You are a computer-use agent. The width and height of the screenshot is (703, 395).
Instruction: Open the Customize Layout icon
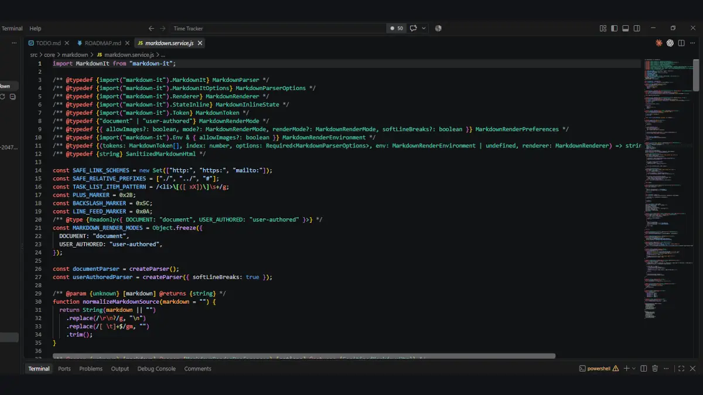coord(603,28)
